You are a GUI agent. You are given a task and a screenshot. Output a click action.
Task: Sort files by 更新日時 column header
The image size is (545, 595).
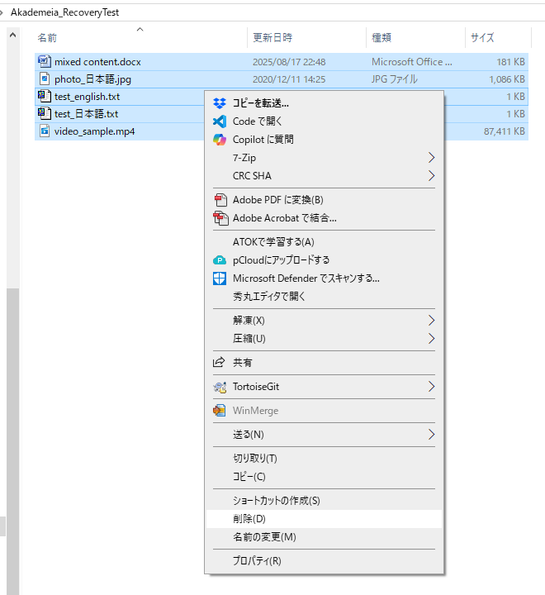[x=306, y=37]
